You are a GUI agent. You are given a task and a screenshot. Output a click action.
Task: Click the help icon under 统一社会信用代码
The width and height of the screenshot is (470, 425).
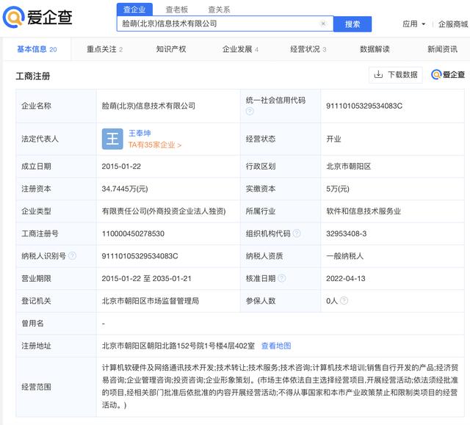tap(250, 112)
